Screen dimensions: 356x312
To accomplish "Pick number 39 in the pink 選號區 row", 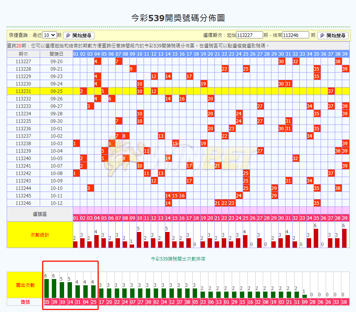I will (x=345, y=218).
